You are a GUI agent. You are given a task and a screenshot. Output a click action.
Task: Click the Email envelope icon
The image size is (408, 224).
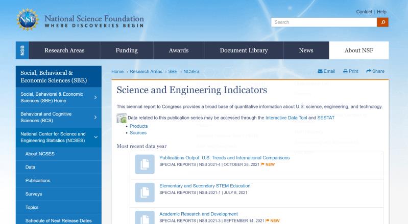tap(320, 71)
